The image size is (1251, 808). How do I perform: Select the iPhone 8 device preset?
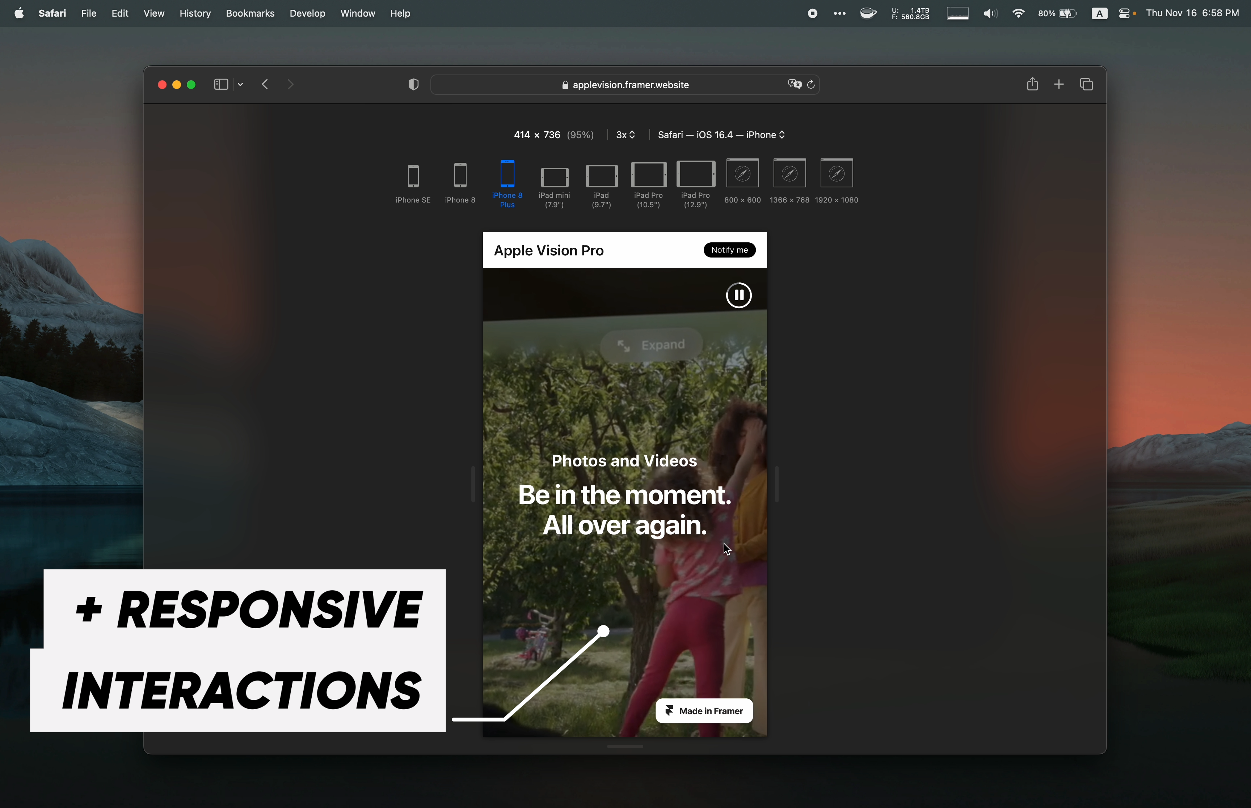click(460, 183)
